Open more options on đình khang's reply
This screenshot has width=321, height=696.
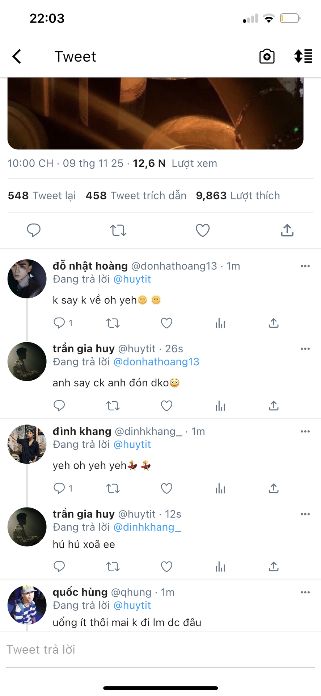pos(305,431)
